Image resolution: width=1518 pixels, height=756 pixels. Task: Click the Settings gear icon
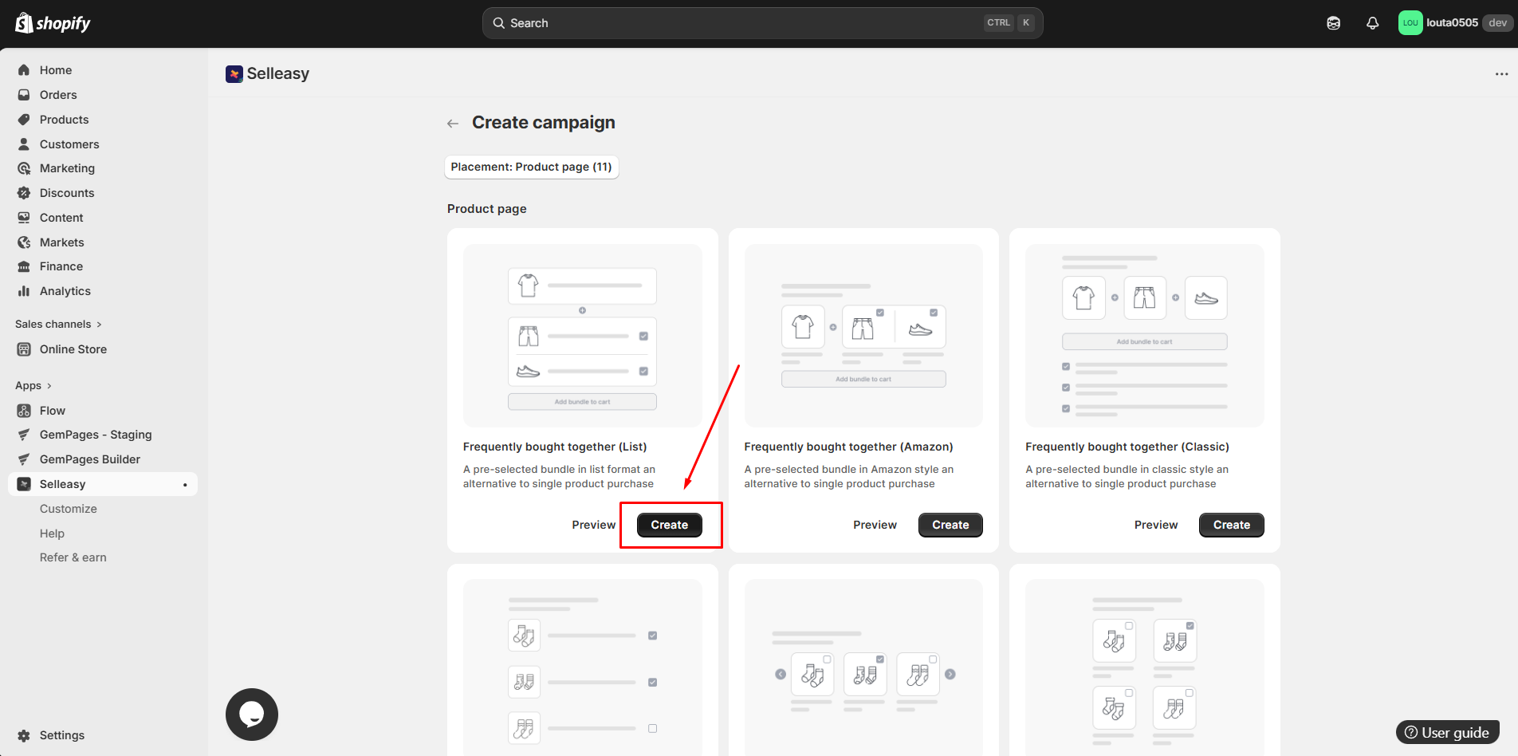[x=24, y=735]
